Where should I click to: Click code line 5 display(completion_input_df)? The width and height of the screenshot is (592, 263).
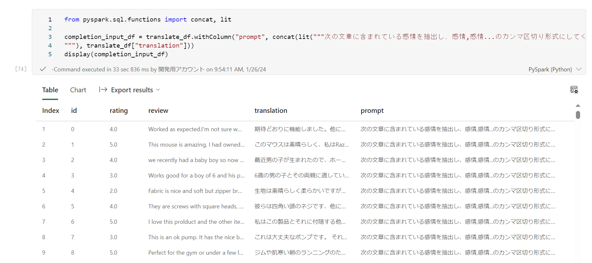coord(116,54)
